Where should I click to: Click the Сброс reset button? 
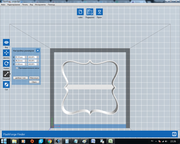pos(34,82)
